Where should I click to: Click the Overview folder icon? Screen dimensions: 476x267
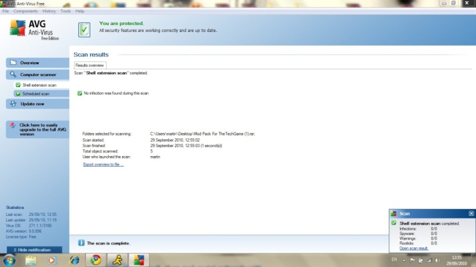point(13,62)
